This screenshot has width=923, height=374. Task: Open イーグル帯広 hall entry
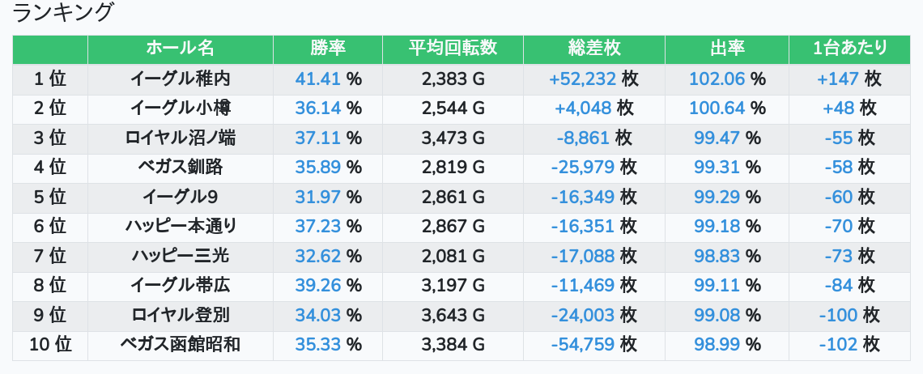[180, 286]
